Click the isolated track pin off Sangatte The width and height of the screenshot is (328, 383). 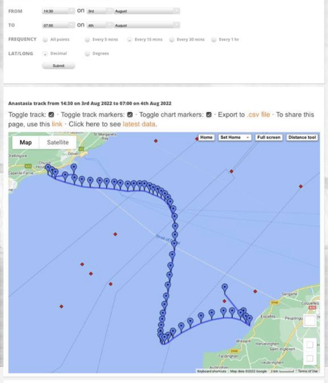[x=225, y=288]
